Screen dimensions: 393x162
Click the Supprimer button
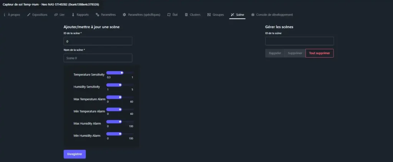click(x=295, y=53)
